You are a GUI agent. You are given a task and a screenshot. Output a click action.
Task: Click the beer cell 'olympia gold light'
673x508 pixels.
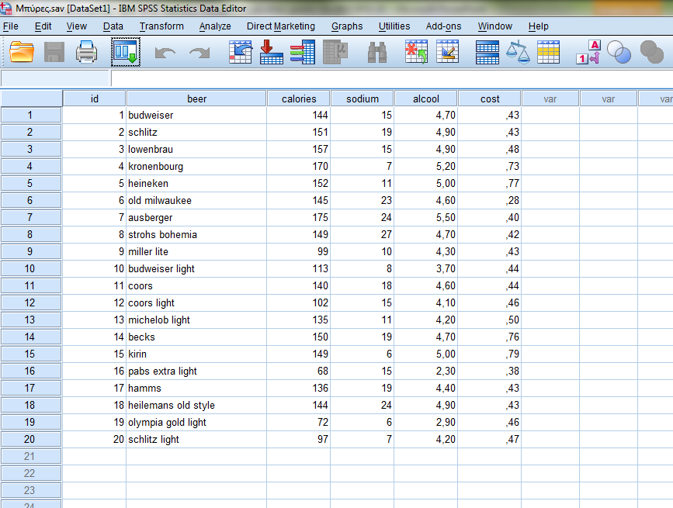point(196,422)
